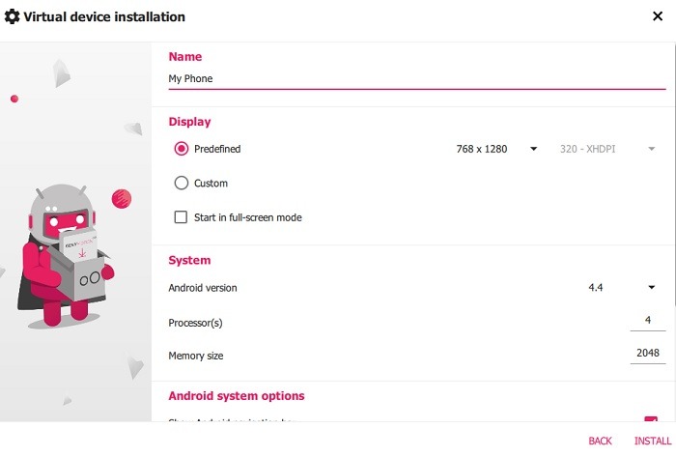Viewport: 676px width, 457px height.
Task: Enable Start in full-screen mode
Action: 181,217
